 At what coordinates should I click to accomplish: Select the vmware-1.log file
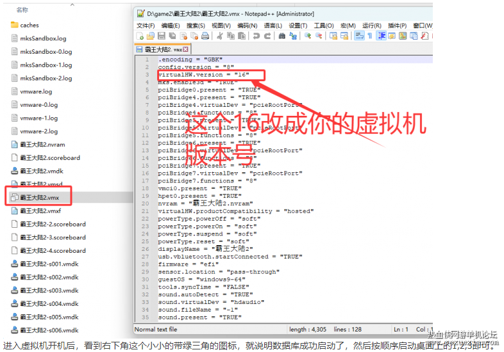pos(35,118)
